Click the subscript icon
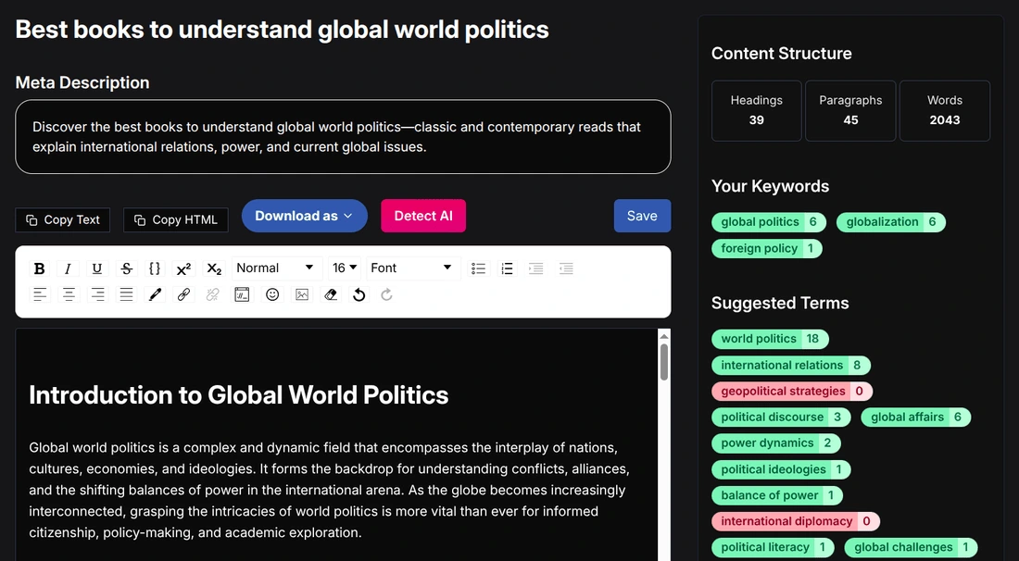Screen dimensions: 1019x561 tap(213, 268)
